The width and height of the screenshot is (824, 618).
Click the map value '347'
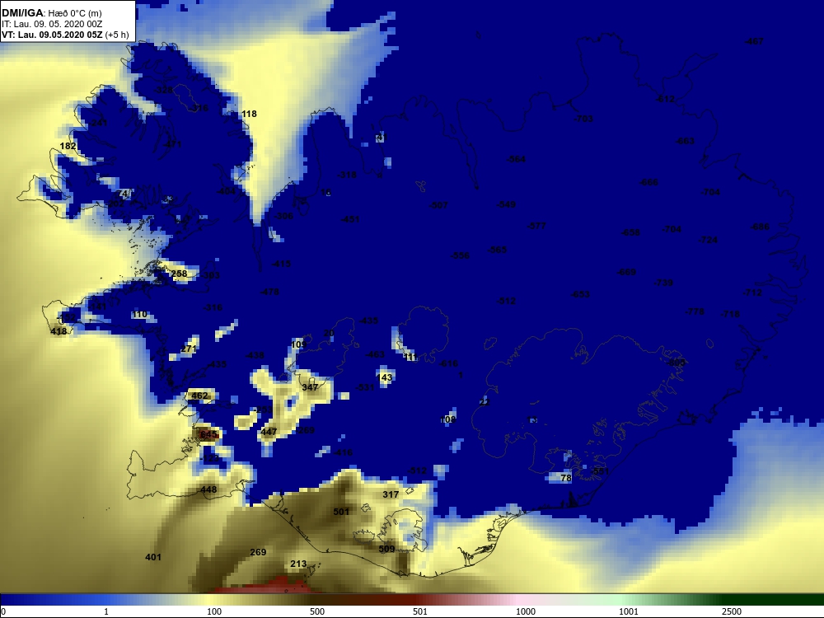pos(310,387)
